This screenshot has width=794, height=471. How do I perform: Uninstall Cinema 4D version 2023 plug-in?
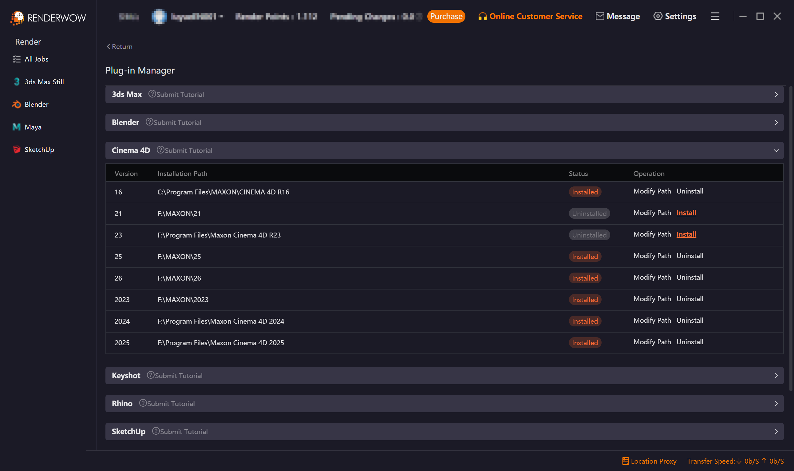(690, 299)
